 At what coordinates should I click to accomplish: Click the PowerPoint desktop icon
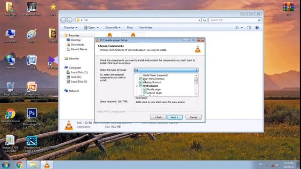point(32,89)
